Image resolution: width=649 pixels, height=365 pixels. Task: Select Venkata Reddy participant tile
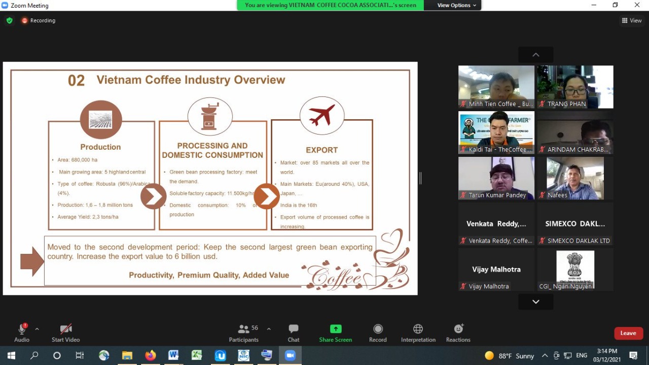tap(496, 224)
